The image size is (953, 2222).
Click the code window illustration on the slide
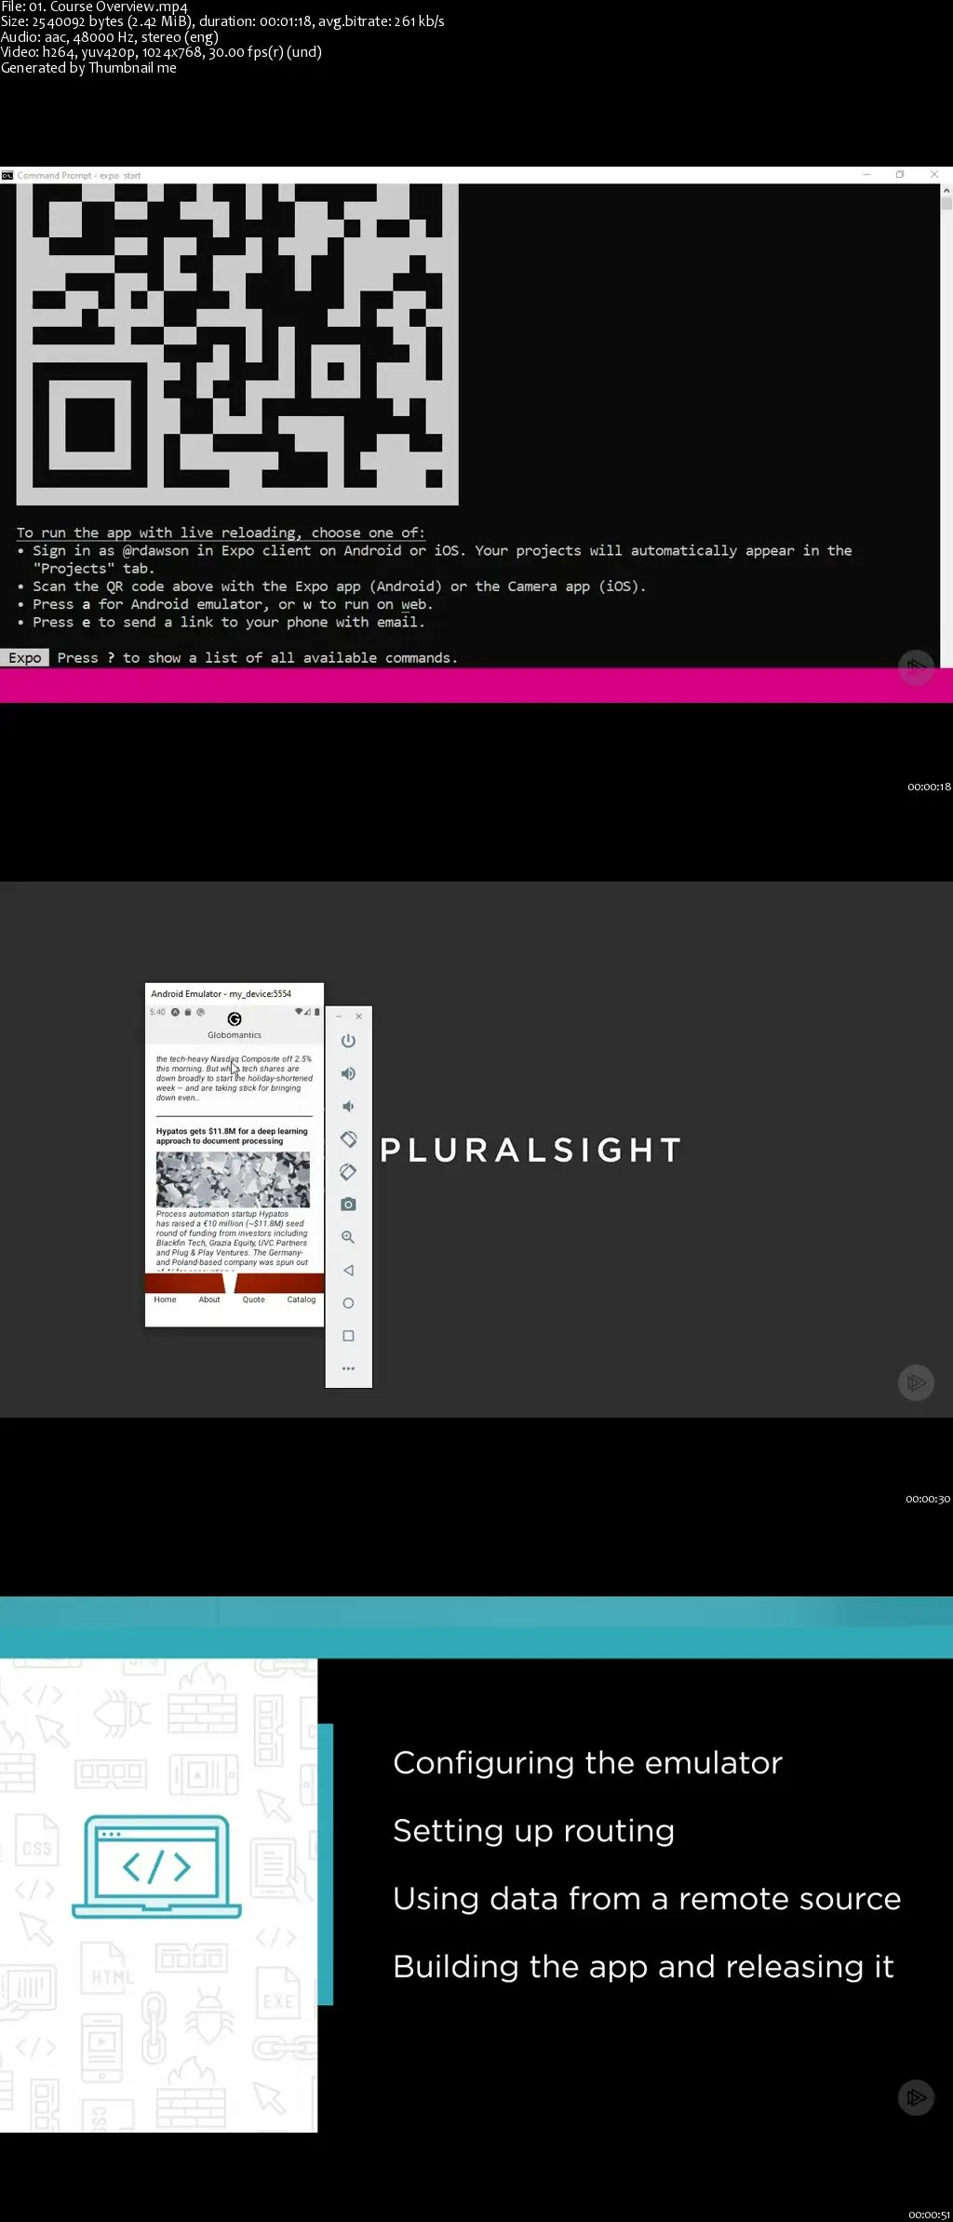156,1866
